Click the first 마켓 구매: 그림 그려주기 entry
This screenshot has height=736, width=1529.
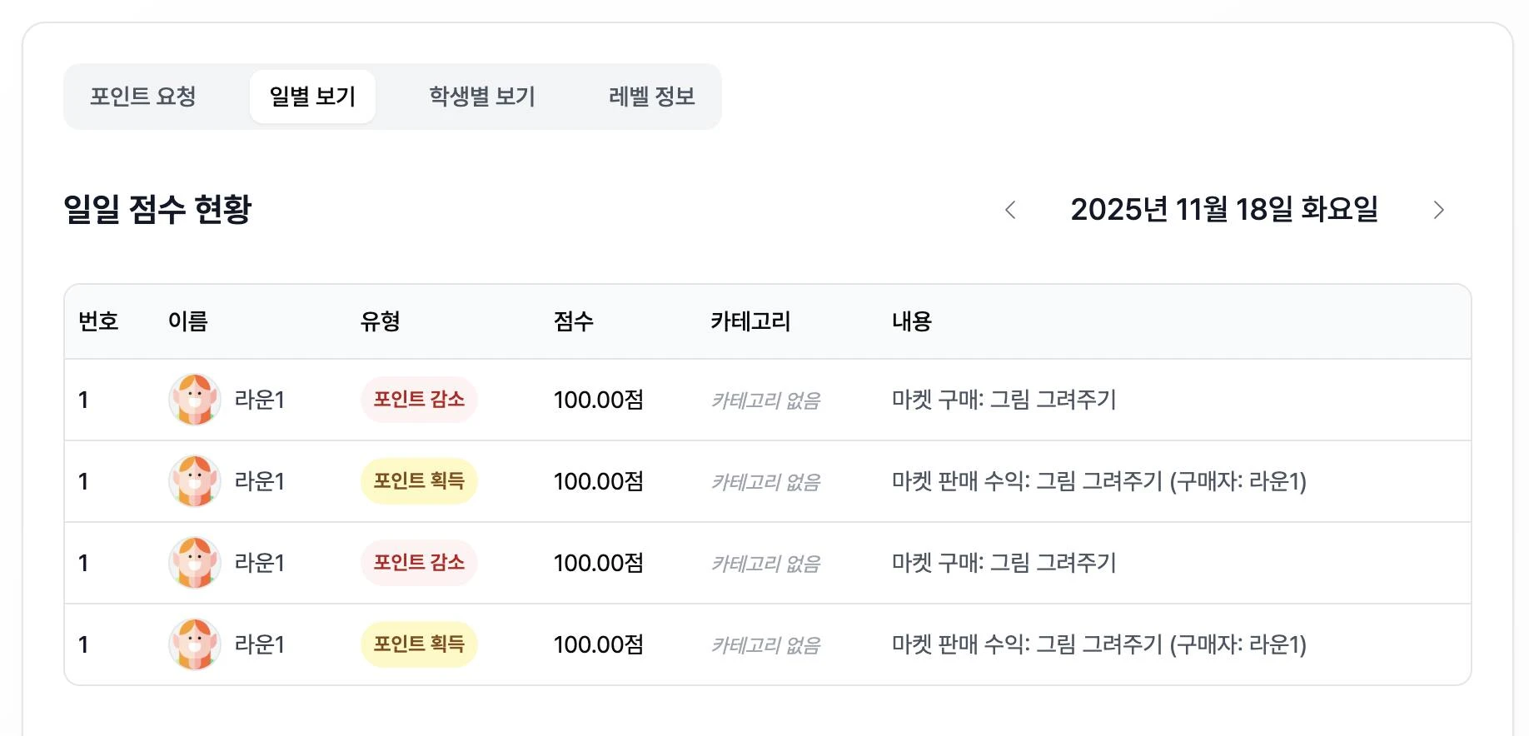coord(1004,400)
